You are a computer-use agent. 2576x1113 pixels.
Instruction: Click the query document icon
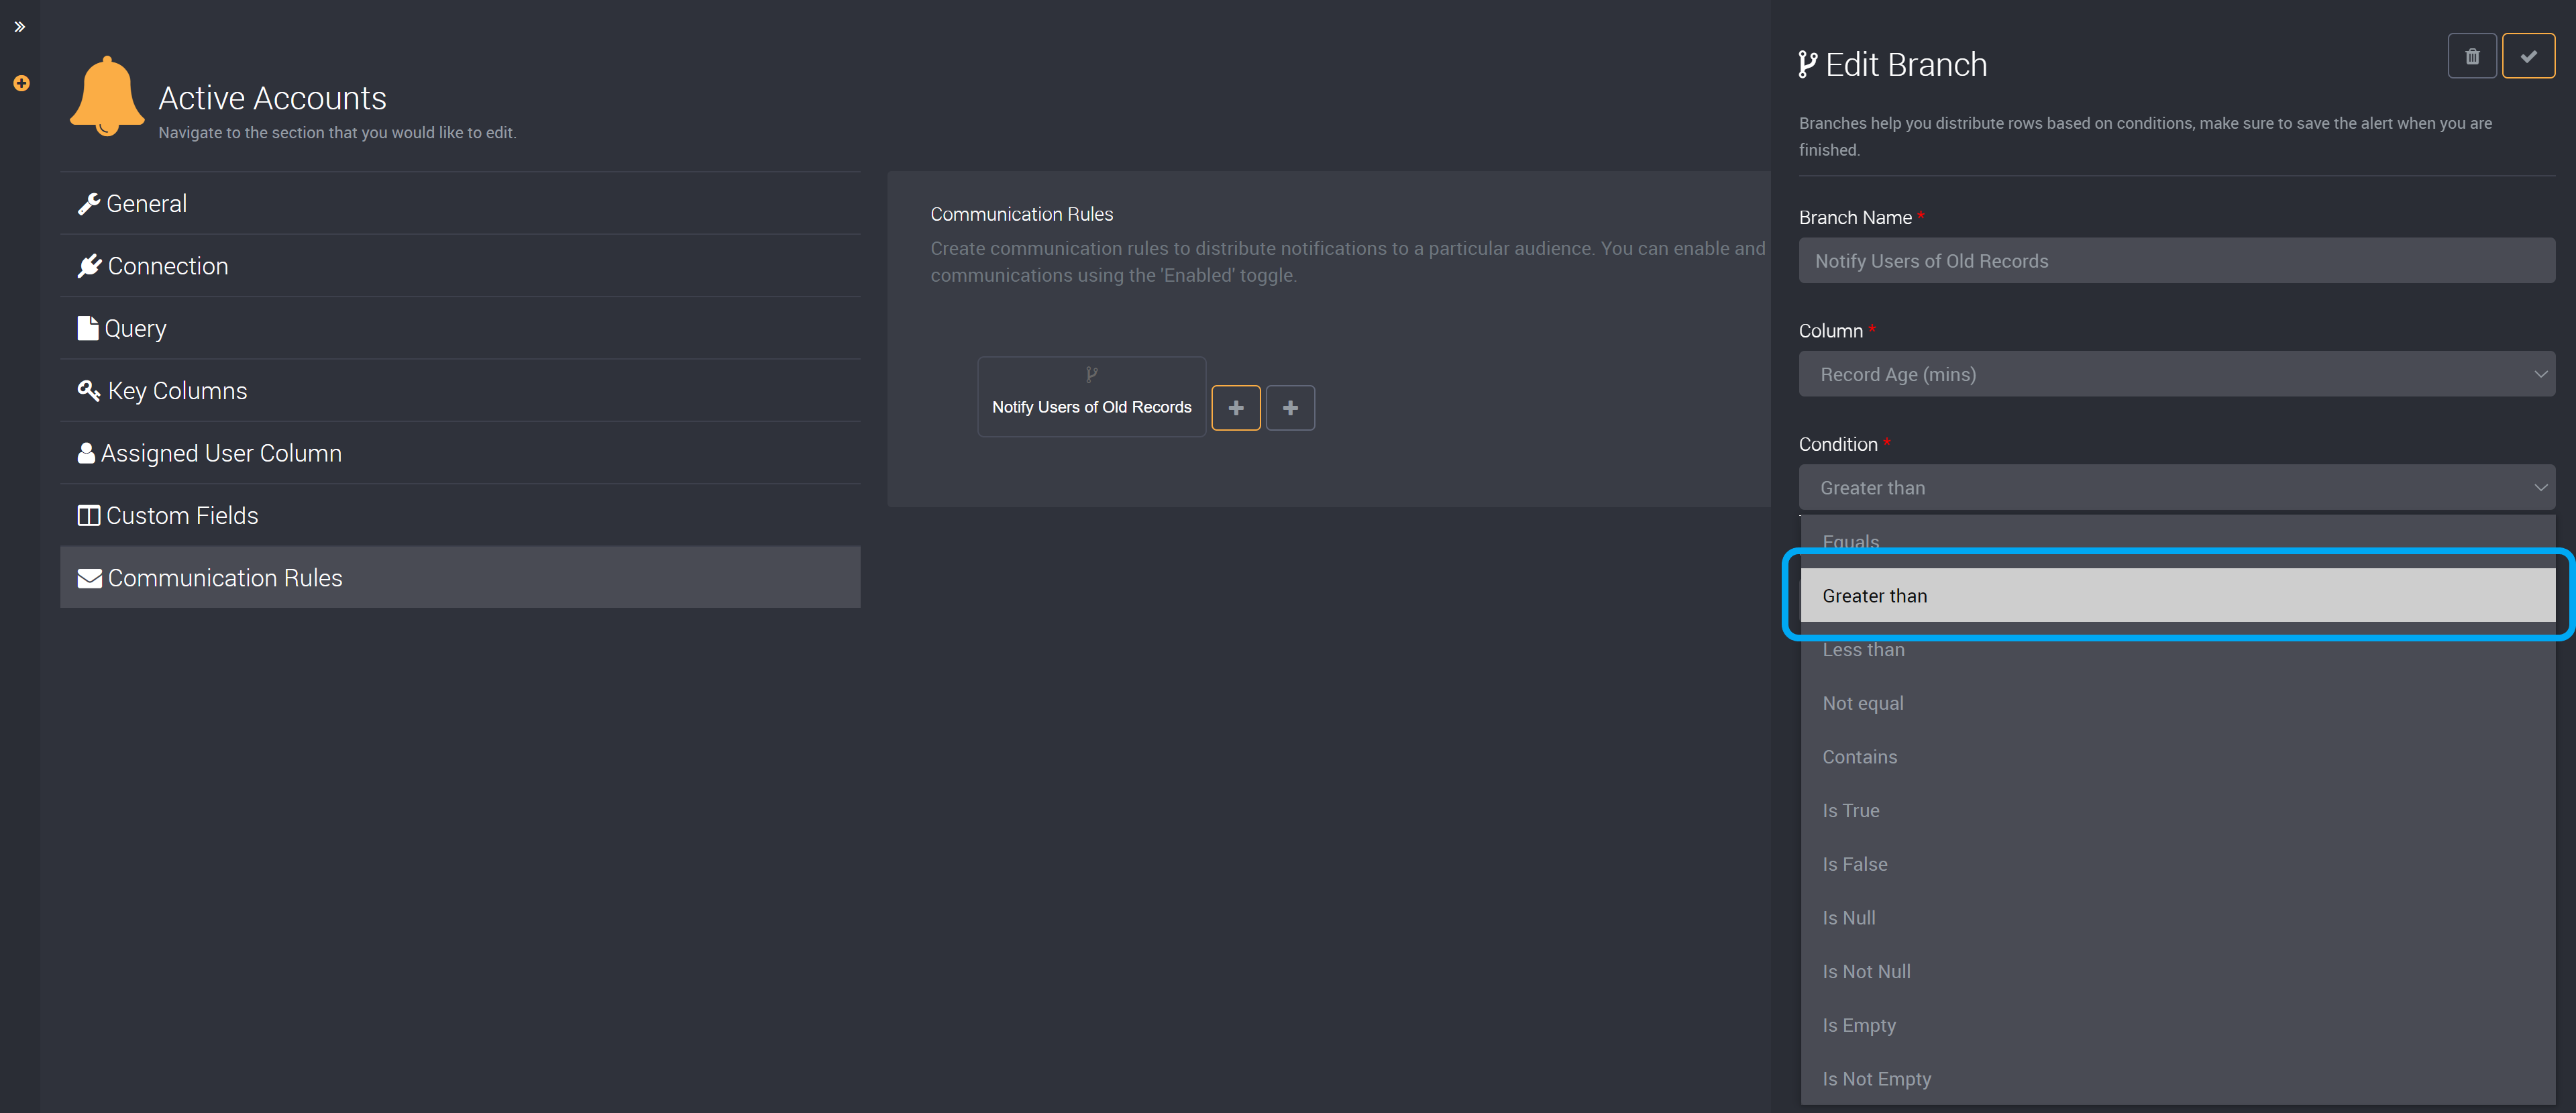point(87,327)
